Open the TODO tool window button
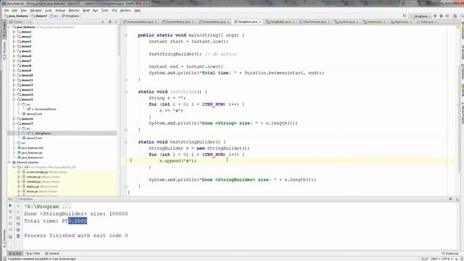The width and height of the screenshot is (464, 261). (33, 254)
